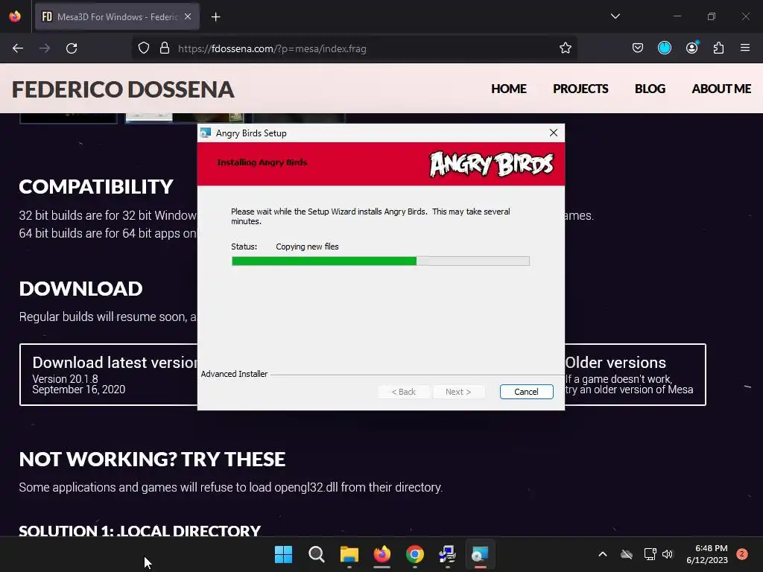Cancel the Angry Birds installation
Viewport: 763px width, 572px height.
click(x=526, y=392)
